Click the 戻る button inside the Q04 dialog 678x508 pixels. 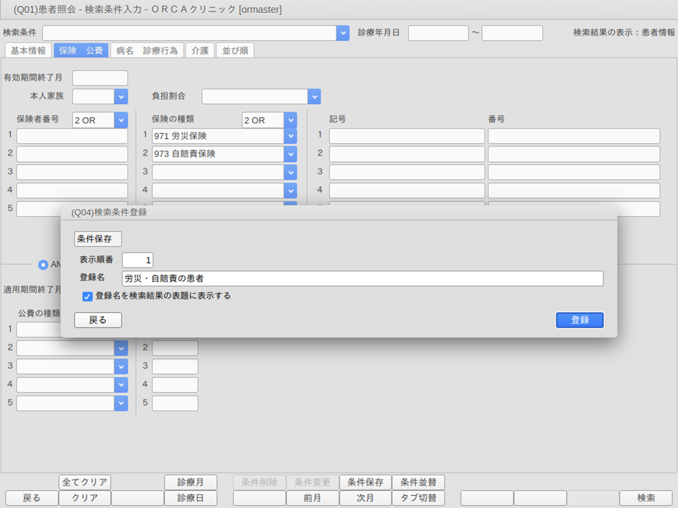click(98, 320)
